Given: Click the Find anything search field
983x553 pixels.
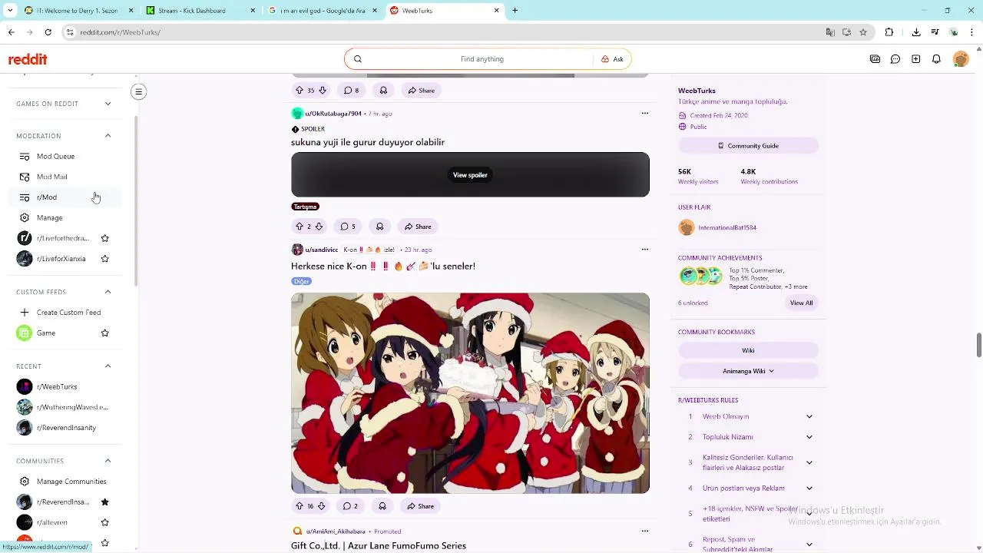Looking at the screenshot, I should [482, 59].
